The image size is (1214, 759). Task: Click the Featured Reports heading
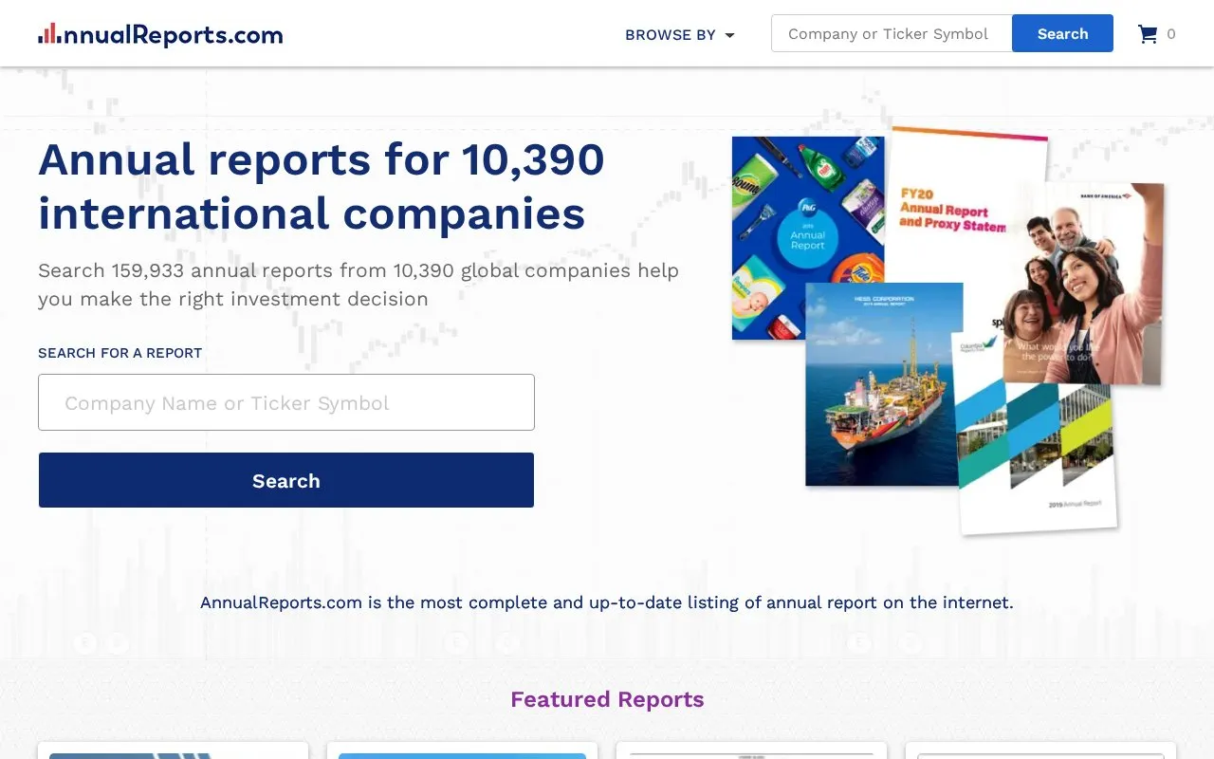tap(607, 699)
